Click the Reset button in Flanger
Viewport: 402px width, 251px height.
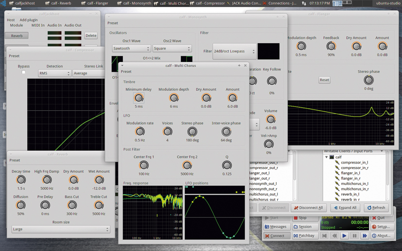click(324, 80)
